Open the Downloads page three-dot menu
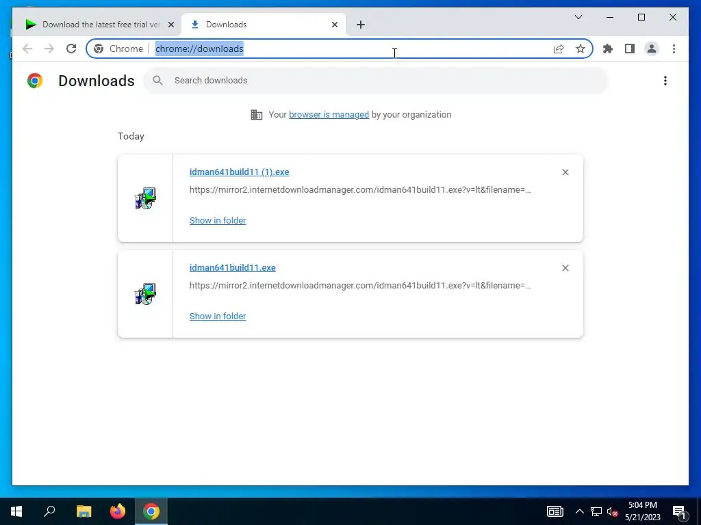 coord(665,81)
